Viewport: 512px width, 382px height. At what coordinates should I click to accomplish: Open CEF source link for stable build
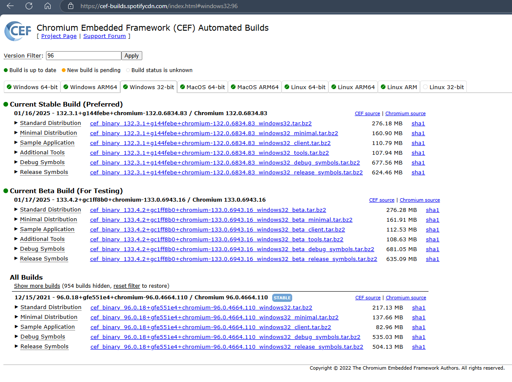[367, 113]
